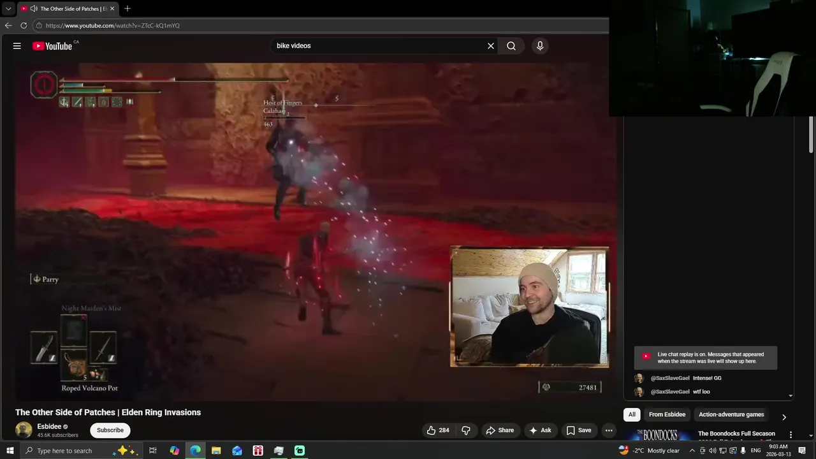Screen dimensions: 816x459
Task: Like the video with thumbs up
Action: pos(438,430)
